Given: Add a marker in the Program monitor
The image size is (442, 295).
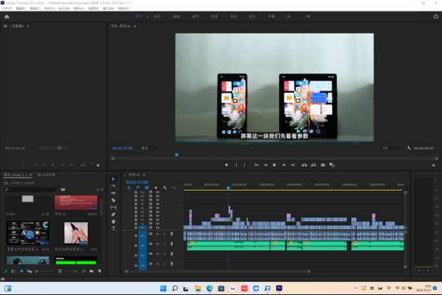Looking at the screenshot, I should pyautogui.click(x=226, y=165).
